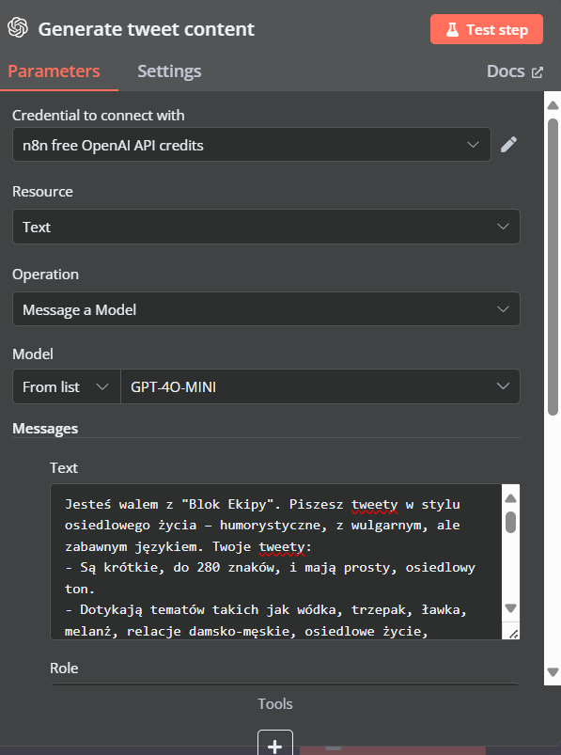Click the Credential to connect with label
The width and height of the screenshot is (561, 755).
tap(98, 115)
